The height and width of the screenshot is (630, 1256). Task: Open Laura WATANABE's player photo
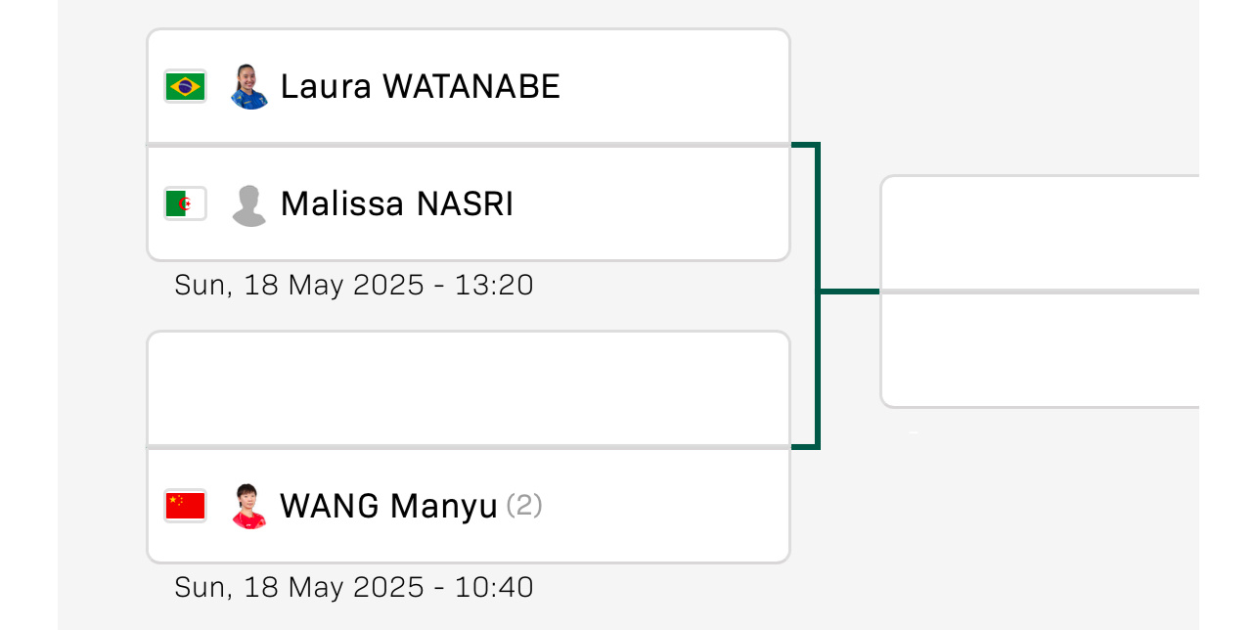[249, 86]
